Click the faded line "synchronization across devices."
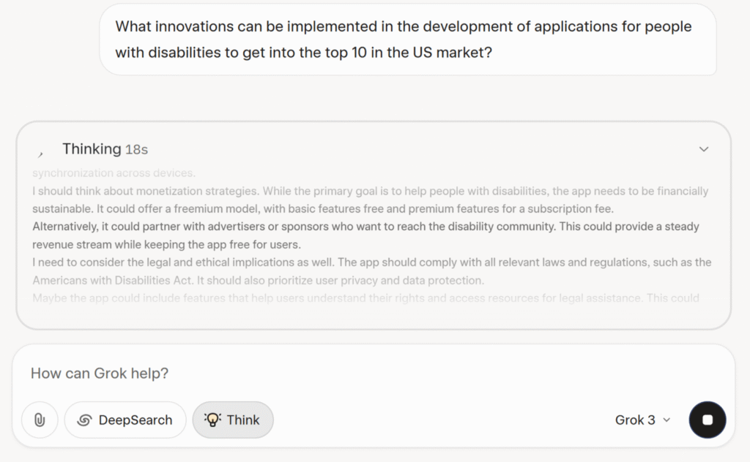The image size is (750, 462). tap(114, 173)
